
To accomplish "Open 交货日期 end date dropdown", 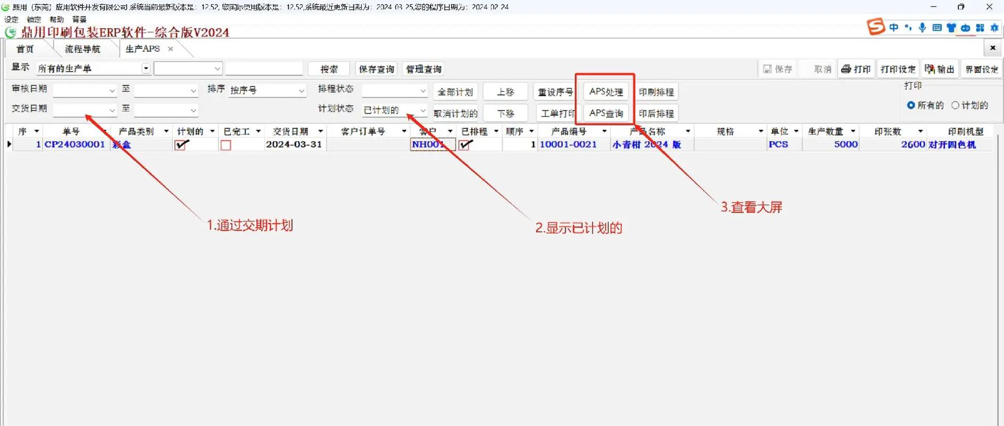I will coord(193,111).
